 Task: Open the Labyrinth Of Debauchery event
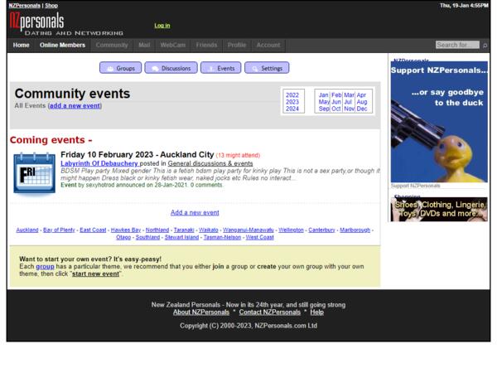point(99,163)
